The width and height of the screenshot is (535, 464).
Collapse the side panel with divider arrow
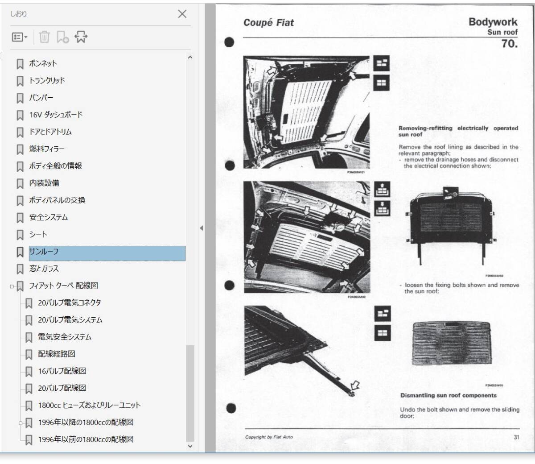202,228
